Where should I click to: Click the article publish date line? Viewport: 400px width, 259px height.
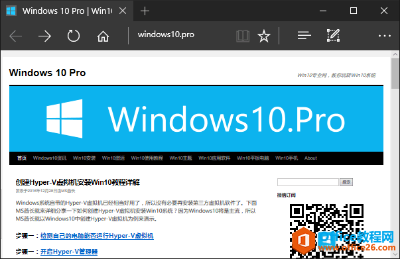coord(45,191)
